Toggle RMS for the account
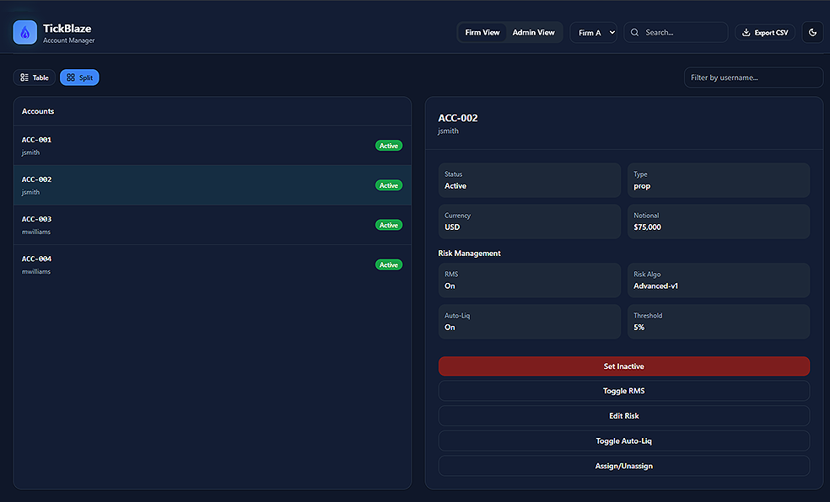 (623, 391)
